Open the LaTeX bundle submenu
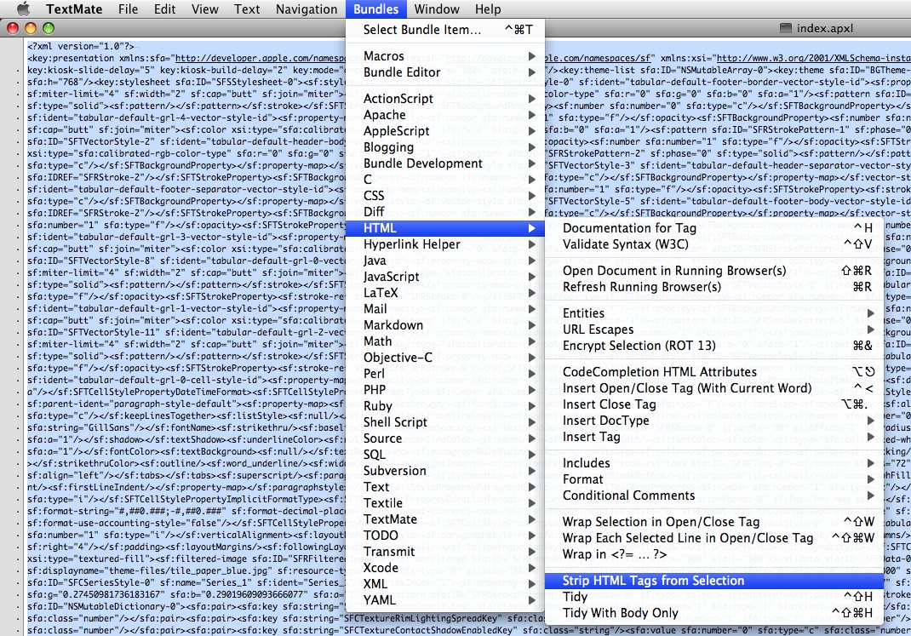This screenshot has height=636, width=911. [x=445, y=294]
